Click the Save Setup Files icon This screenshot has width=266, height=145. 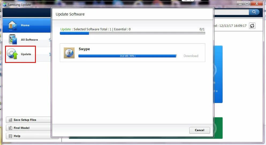(x=10, y=120)
